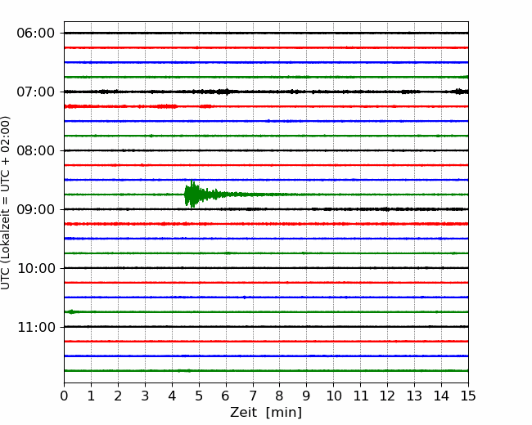Select the x-axis tick label 13

414,396
